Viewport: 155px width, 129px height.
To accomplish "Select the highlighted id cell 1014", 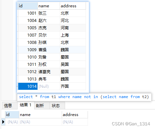I will (28, 86).
